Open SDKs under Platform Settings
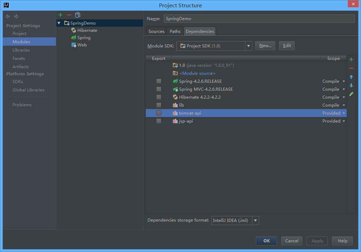361x252 pixels. [17, 82]
